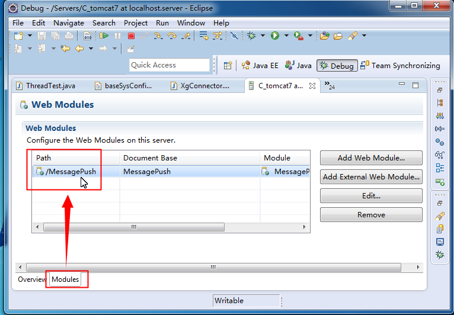Image resolution: width=454 pixels, height=315 pixels.
Task: Click the New wizard toolbar icon
Action: 18,36
